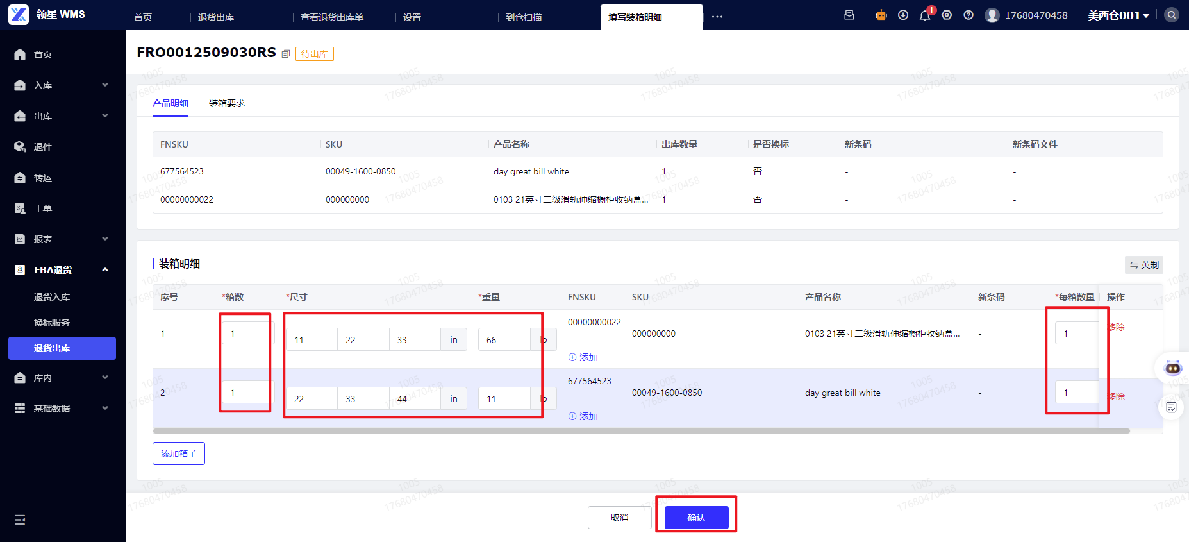
Task: Expand the 基础数据 sidebar menu
Action: pos(105,408)
